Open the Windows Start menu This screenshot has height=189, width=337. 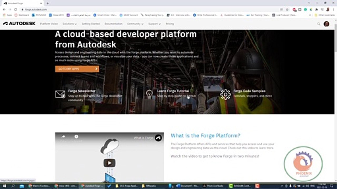point(4,186)
